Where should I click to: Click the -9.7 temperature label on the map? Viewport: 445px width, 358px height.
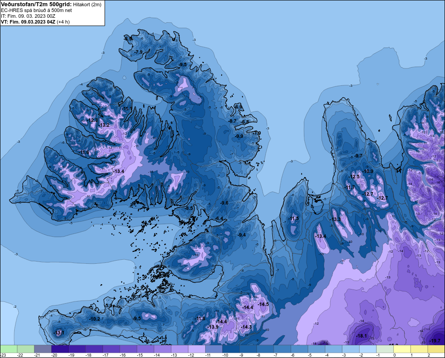point(358,156)
